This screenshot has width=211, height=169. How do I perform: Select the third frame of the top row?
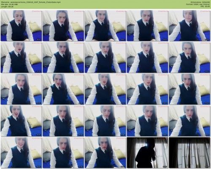105,26
